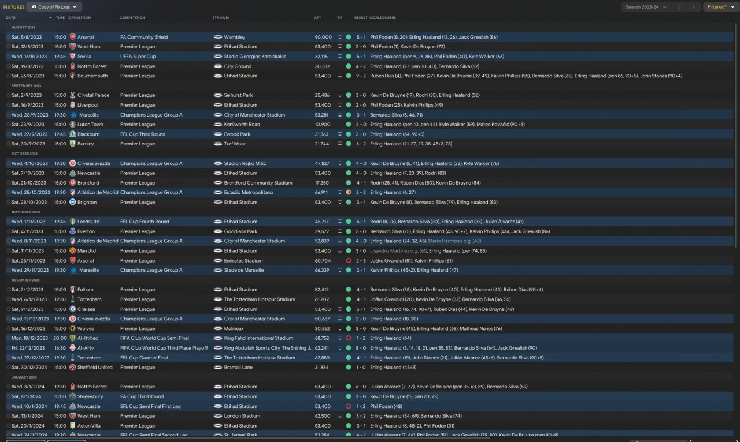The image size is (740, 442).
Task: Click the Everton club badge
Action: click(x=72, y=231)
